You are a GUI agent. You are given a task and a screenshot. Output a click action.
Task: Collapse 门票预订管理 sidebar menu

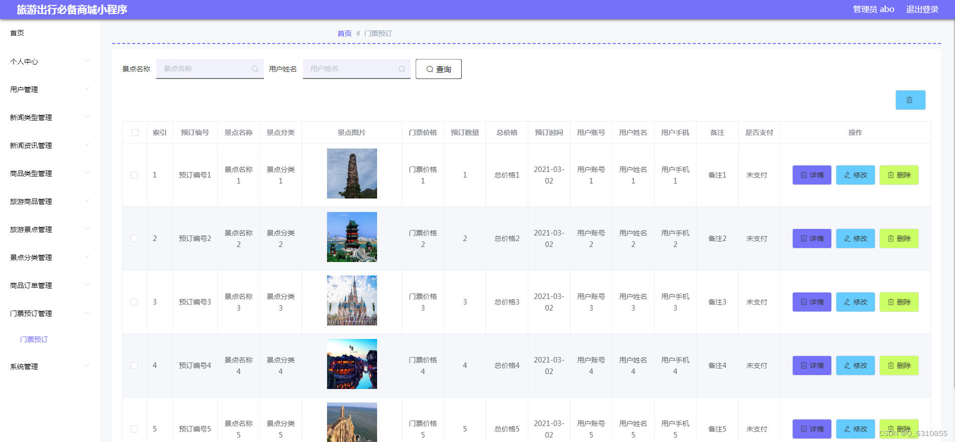click(50, 313)
